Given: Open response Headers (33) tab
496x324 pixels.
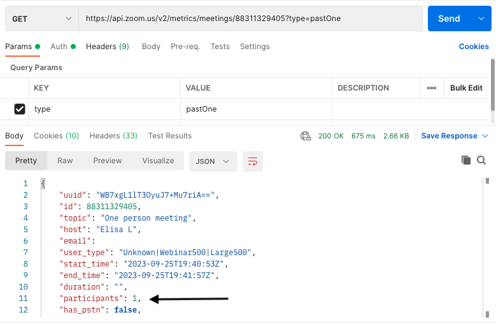Looking at the screenshot, I should [x=113, y=136].
